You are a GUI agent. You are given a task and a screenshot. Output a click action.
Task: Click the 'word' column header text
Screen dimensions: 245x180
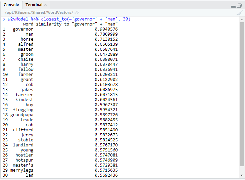28,24
